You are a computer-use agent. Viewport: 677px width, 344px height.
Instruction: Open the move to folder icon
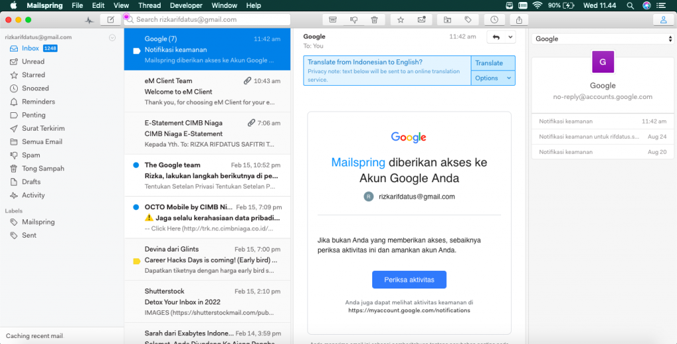(448, 20)
